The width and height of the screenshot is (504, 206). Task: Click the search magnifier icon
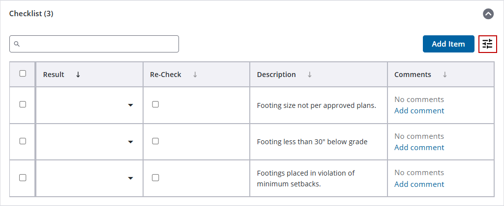17,44
